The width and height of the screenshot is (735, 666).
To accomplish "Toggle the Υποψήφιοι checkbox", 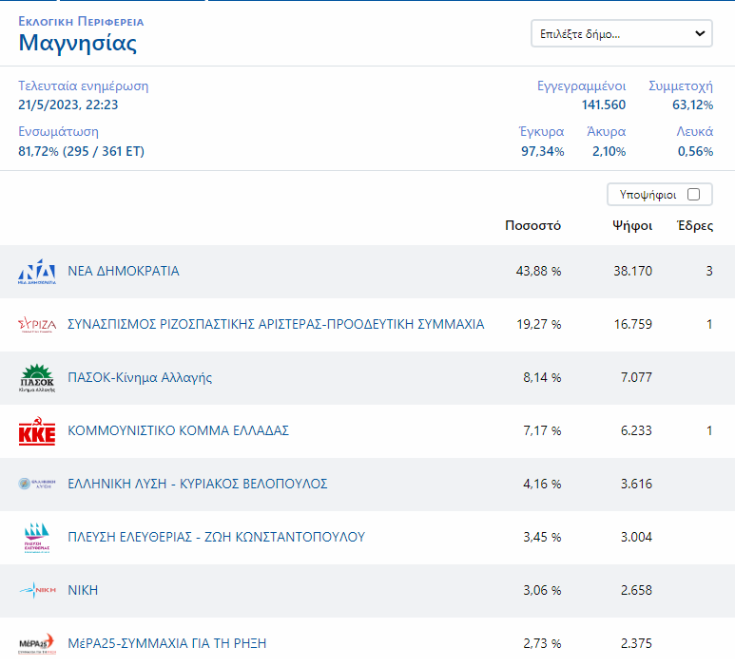I will [693, 195].
